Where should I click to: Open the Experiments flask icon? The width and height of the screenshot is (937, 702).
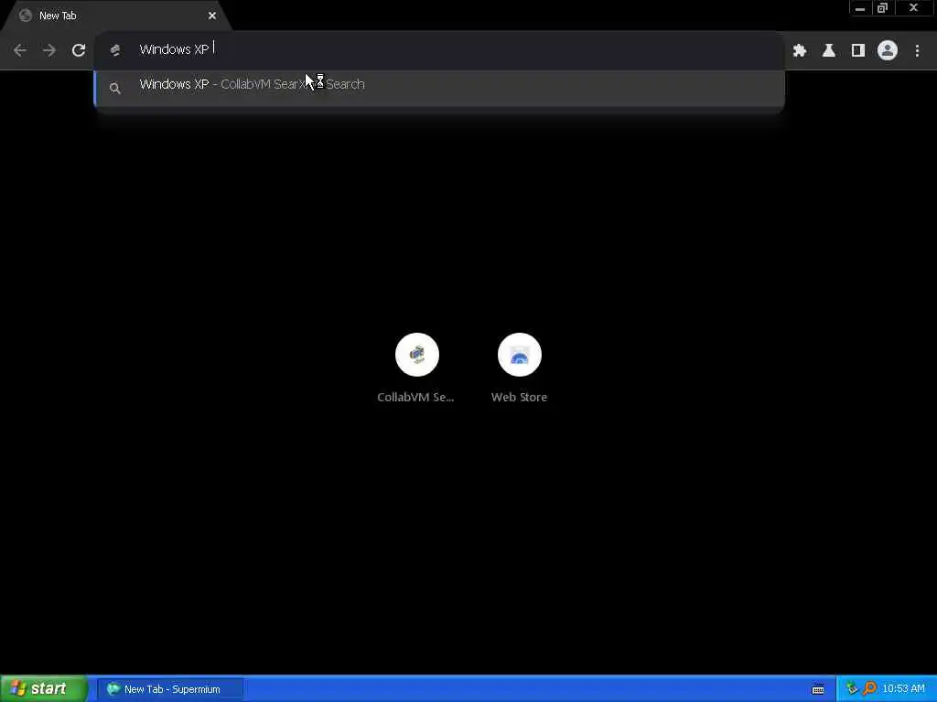pyautogui.click(x=829, y=51)
